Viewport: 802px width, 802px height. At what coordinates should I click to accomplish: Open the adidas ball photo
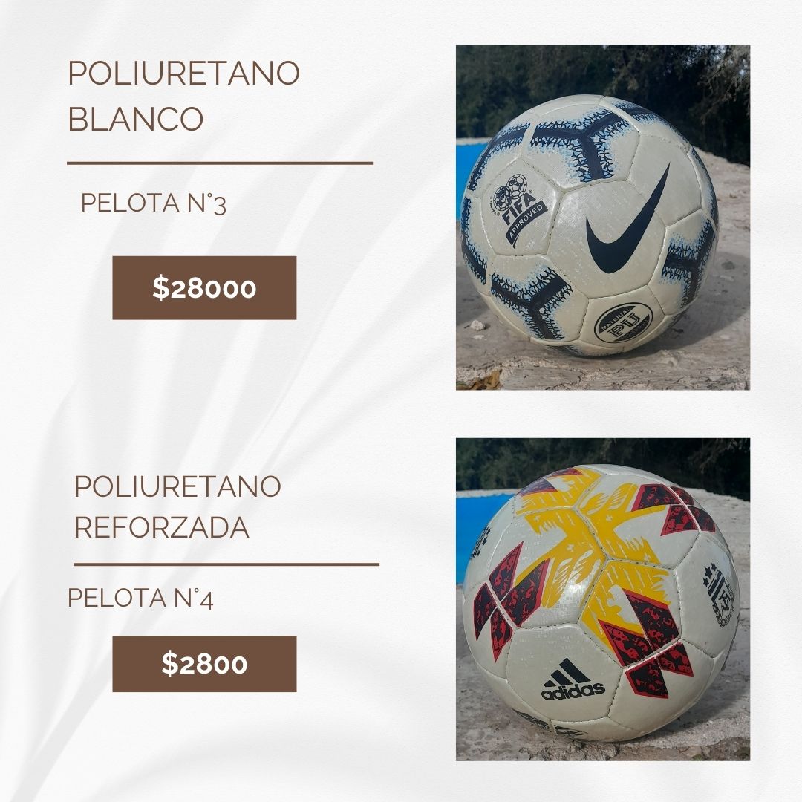[x=603, y=599]
